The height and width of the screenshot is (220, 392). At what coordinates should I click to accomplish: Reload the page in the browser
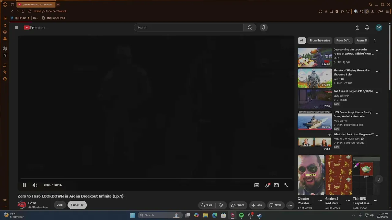[x=23, y=11]
